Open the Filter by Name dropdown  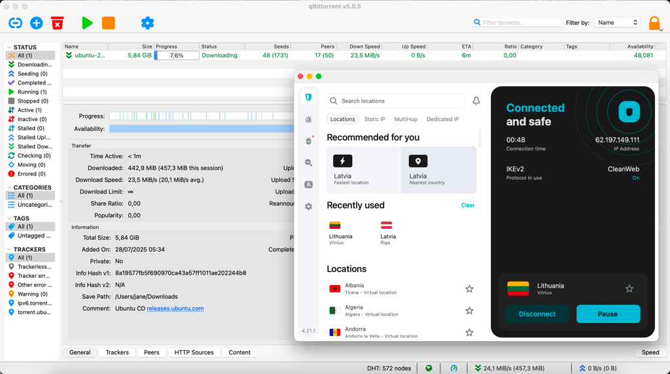[617, 23]
